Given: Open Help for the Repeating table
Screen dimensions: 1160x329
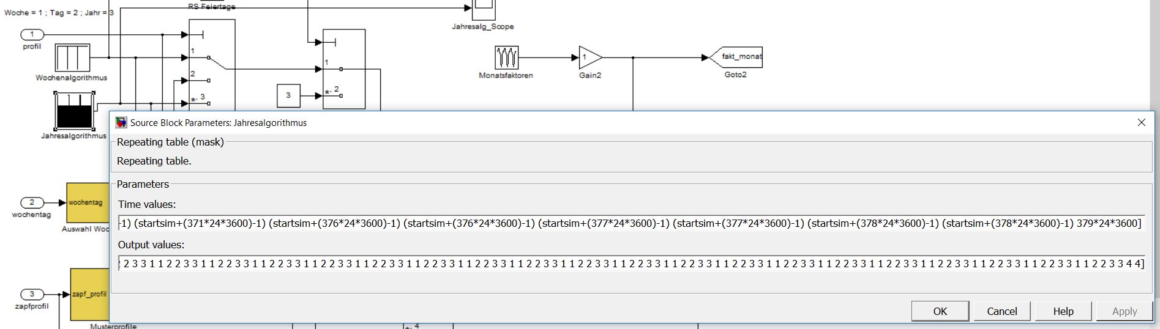Looking at the screenshot, I should tap(1063, 311).
